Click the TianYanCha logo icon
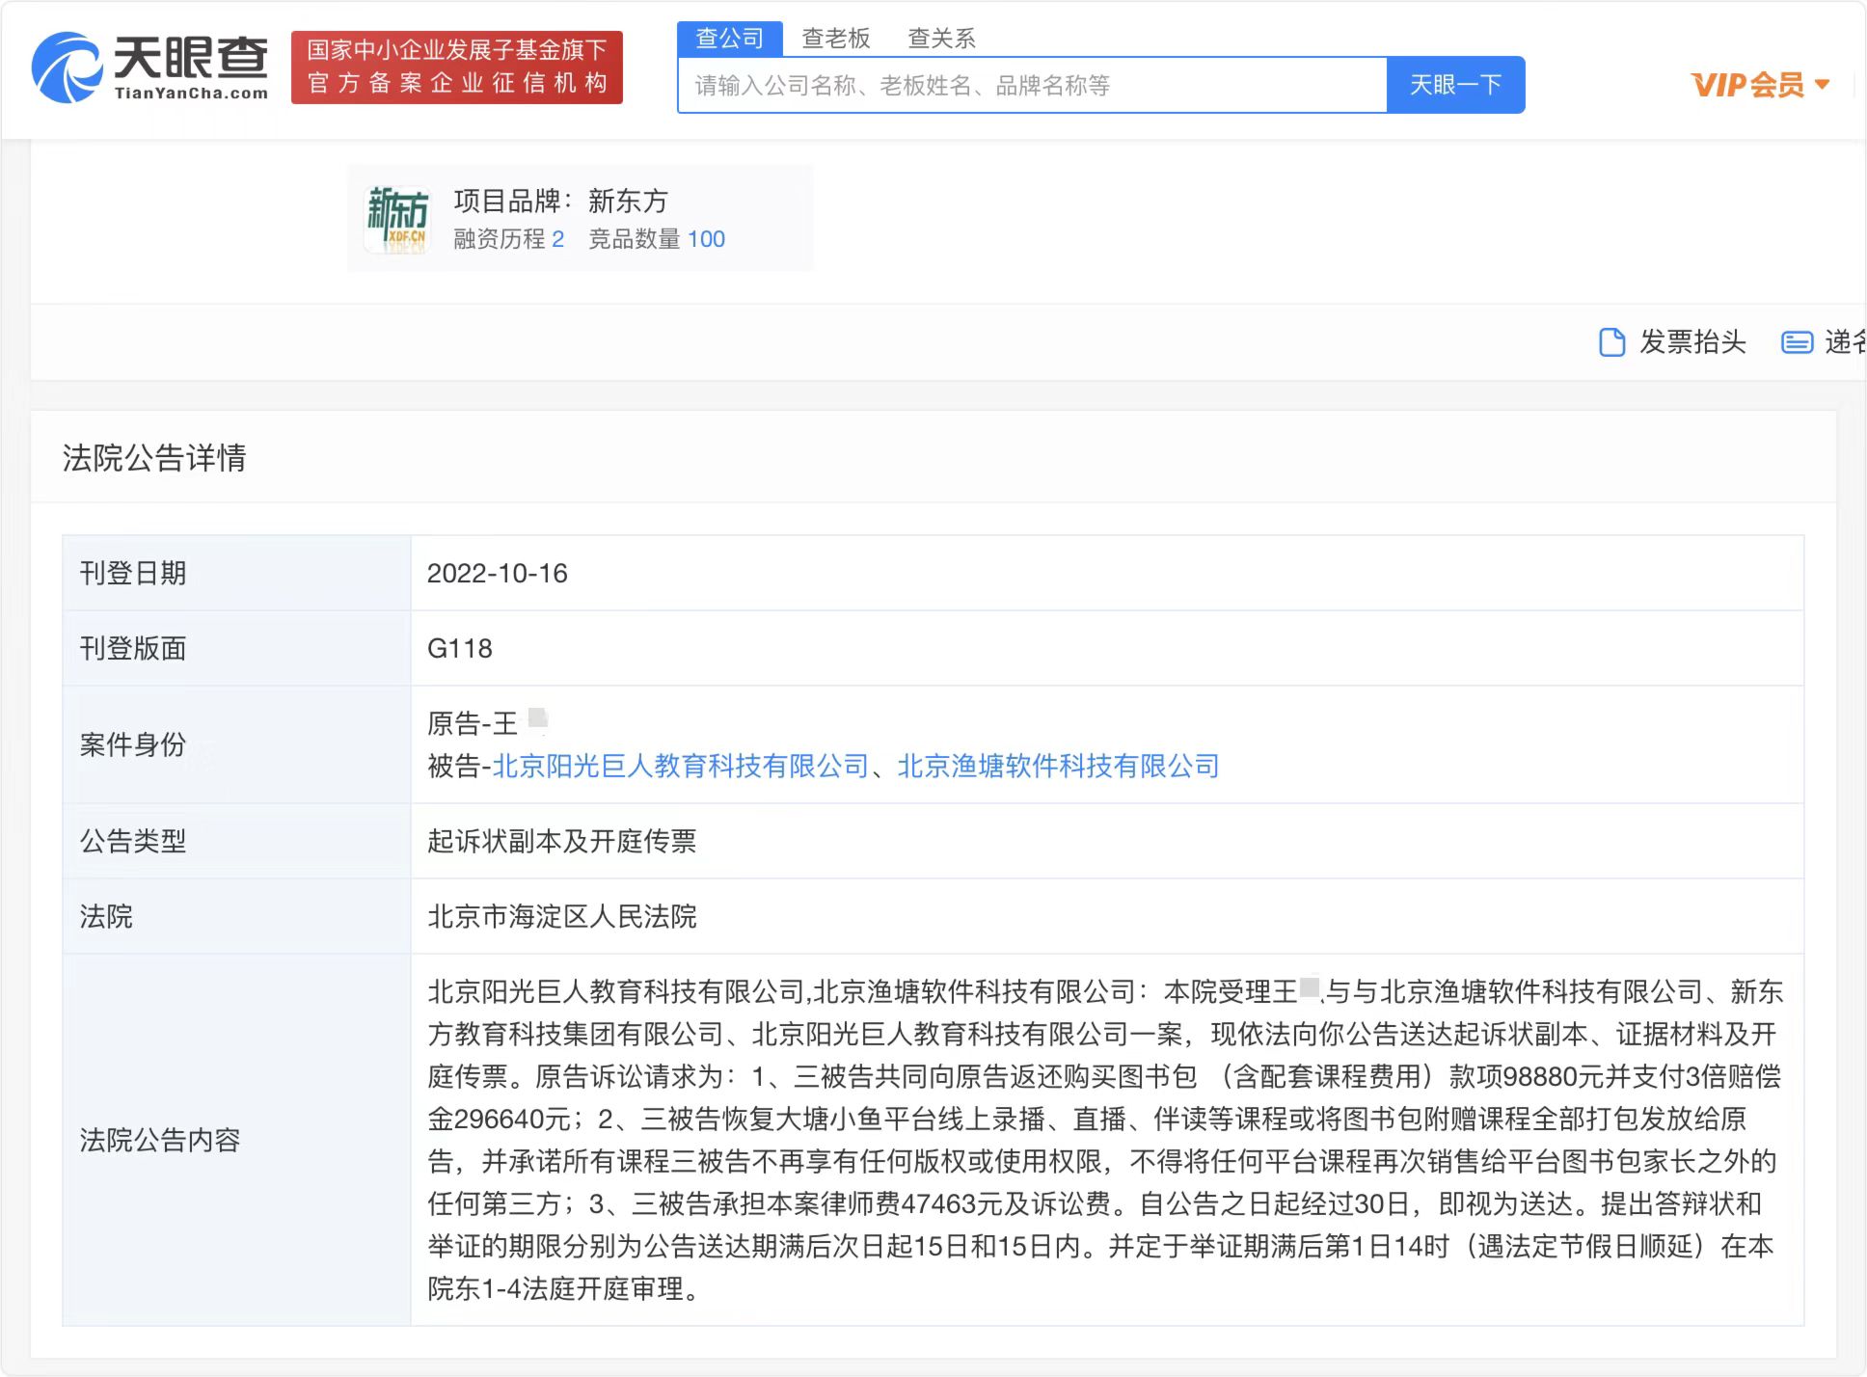The width and height of the screenshot is (1867, 1377). (67, 67)
